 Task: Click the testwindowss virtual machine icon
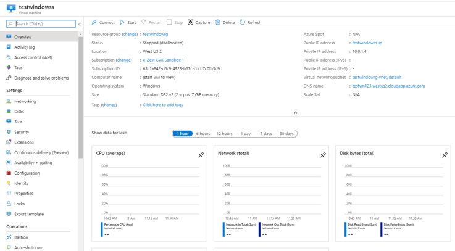pyautogui.click(x=11, y=9)
